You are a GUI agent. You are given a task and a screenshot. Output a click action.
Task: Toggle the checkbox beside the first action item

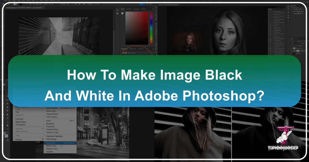[269, 11]
